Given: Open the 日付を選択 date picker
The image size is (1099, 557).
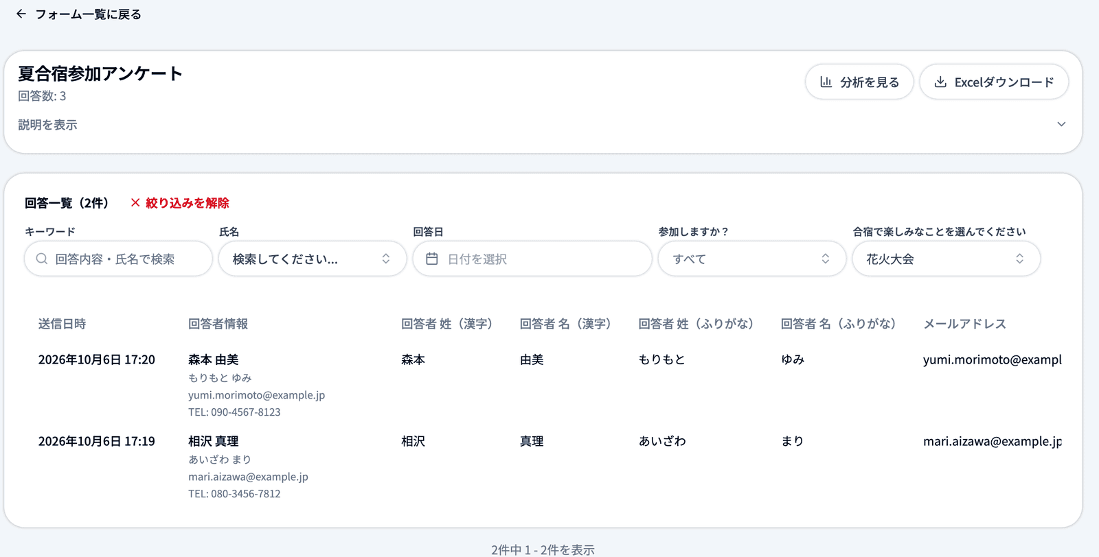Looking at the screenshot, I should pyautogui.click(x=532, y=259).
